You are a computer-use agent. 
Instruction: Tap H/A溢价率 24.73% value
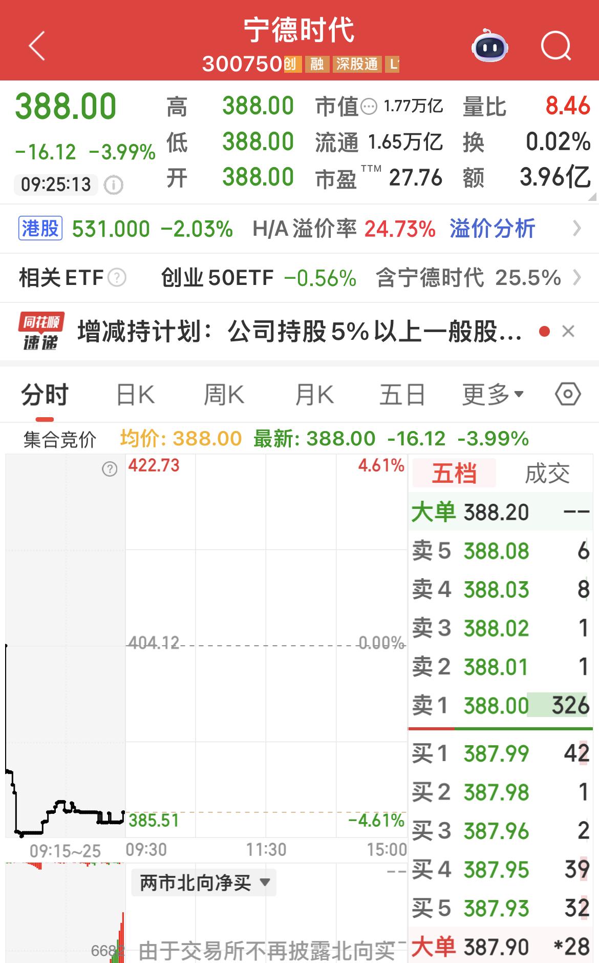(x=400, y=229)
